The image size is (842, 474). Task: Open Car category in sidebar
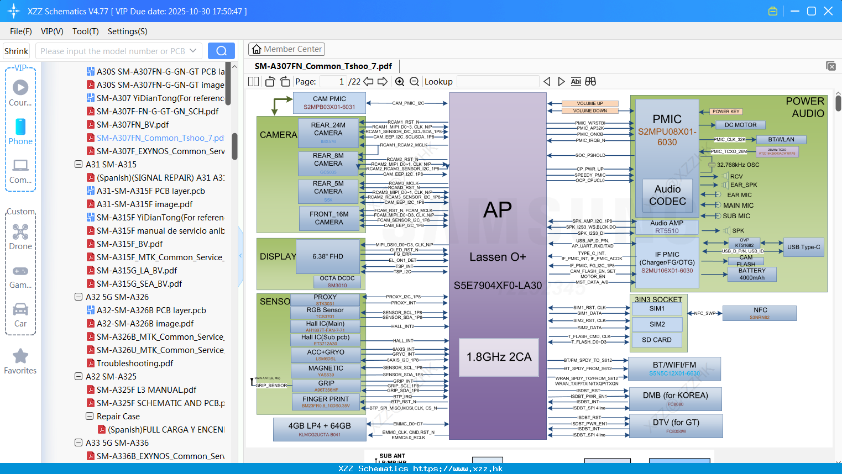[x=20, y=315]
